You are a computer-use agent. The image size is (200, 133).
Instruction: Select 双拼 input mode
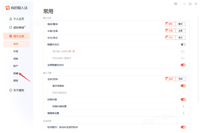(180, 79)
